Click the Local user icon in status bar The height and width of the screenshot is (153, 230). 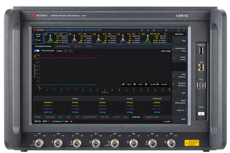[x=165, y=121]
